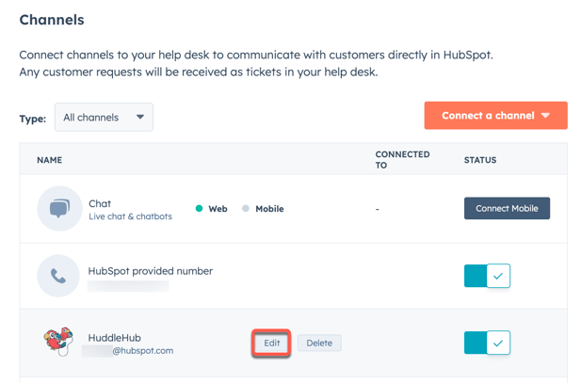Click the Chat channel speech bubble icon

[59, 209]
